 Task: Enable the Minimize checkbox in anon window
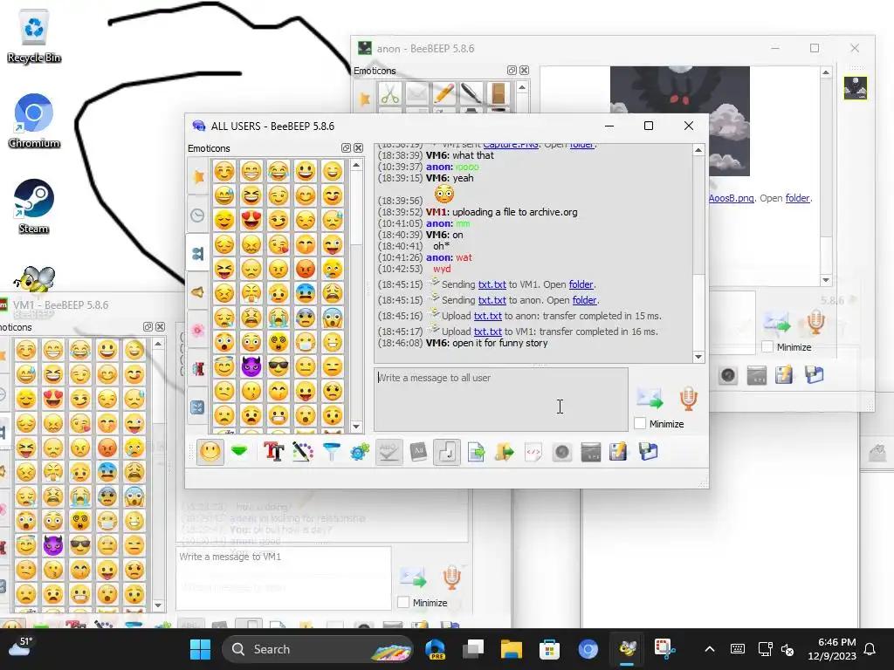coord(768,346)
